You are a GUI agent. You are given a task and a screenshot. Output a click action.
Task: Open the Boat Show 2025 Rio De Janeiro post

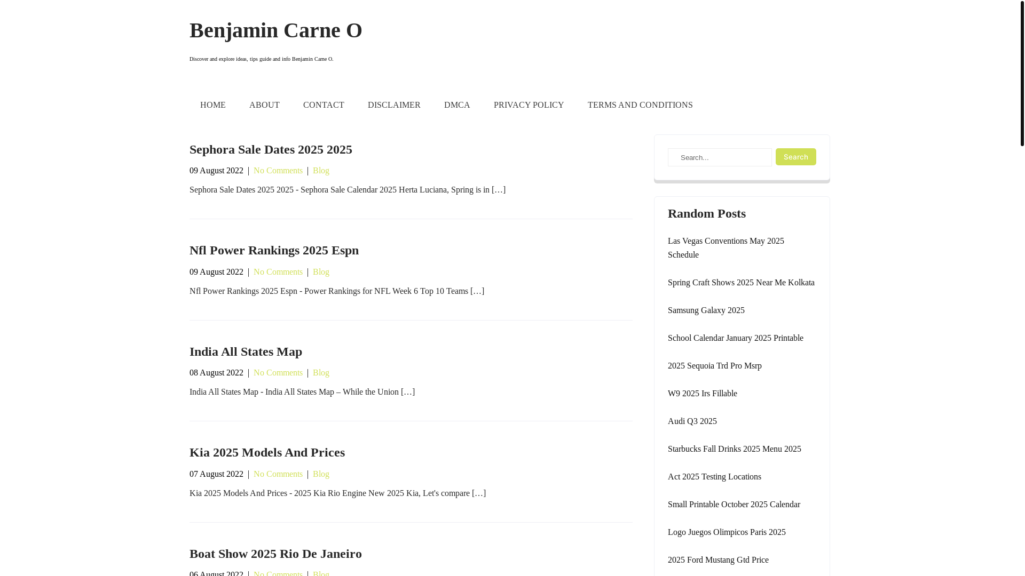click(x=275, y=554)
